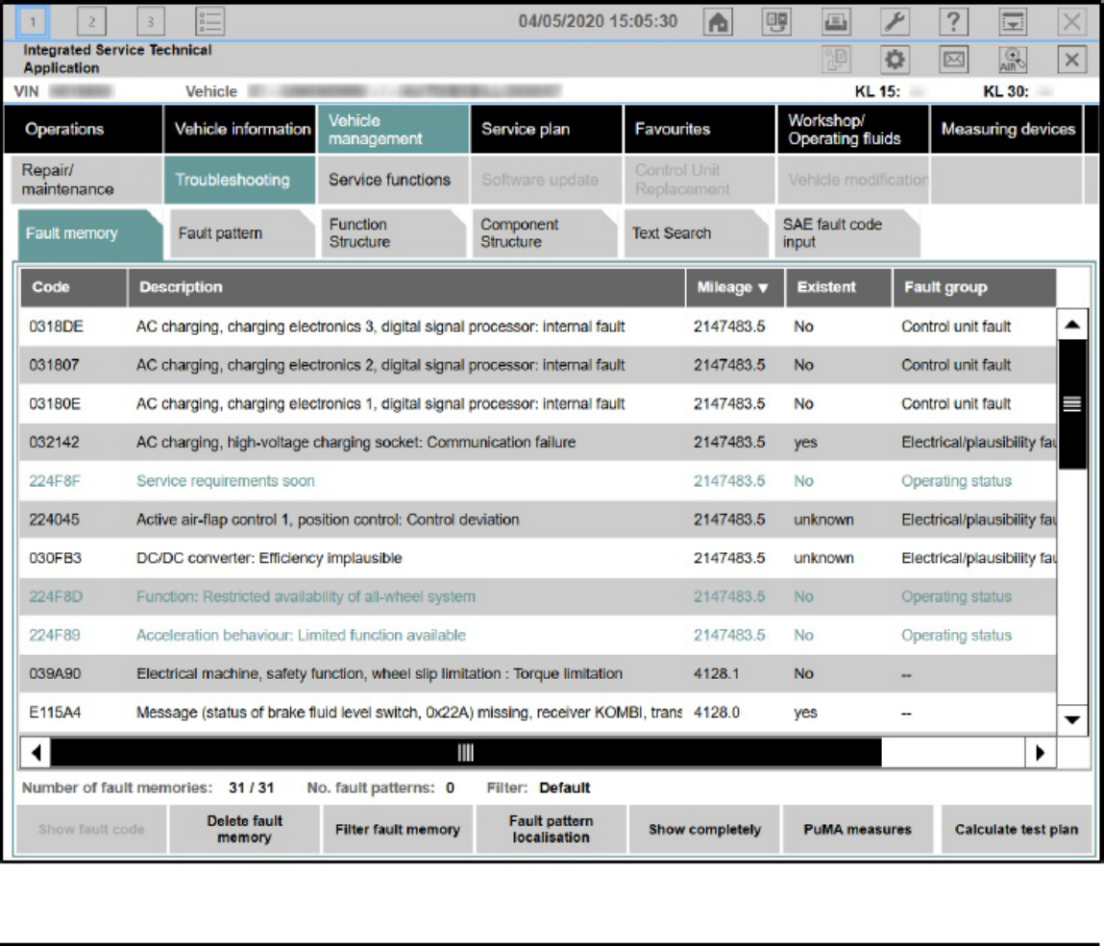This screenshot has width=1104, height=946.
Task: Open the vehicle data display icon
Action: pyautogui.click(x=776, y=22)
